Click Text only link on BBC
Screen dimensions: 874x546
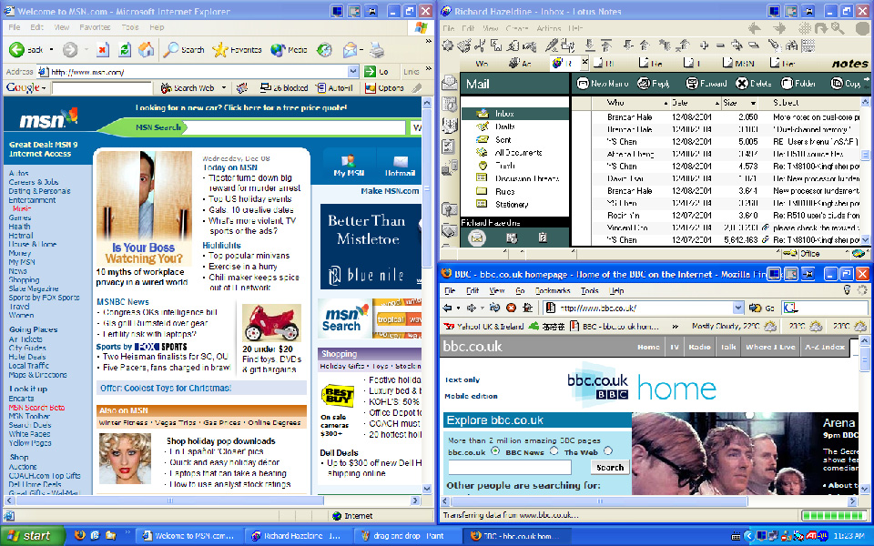coord(462,380)
